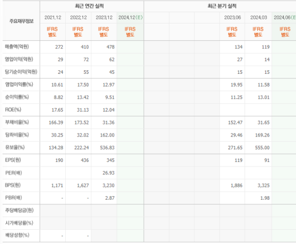Click the 부채비율(%) row label

pos(17,122)
